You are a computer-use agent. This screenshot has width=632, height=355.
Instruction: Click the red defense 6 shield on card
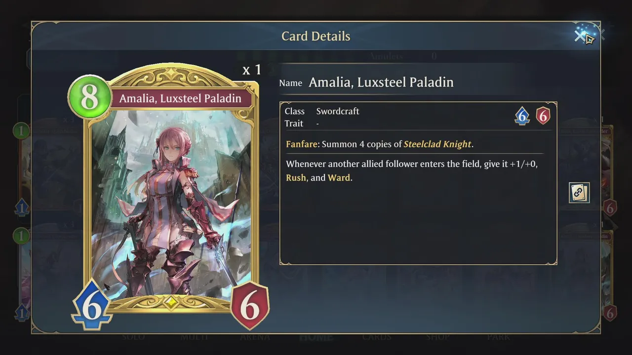[250, 305]
